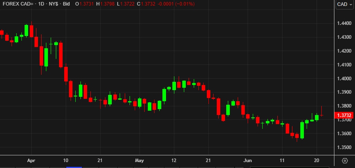Viewport: 355px width, 168px height.
Task: Click the May label on time axis
Action: 139,160
